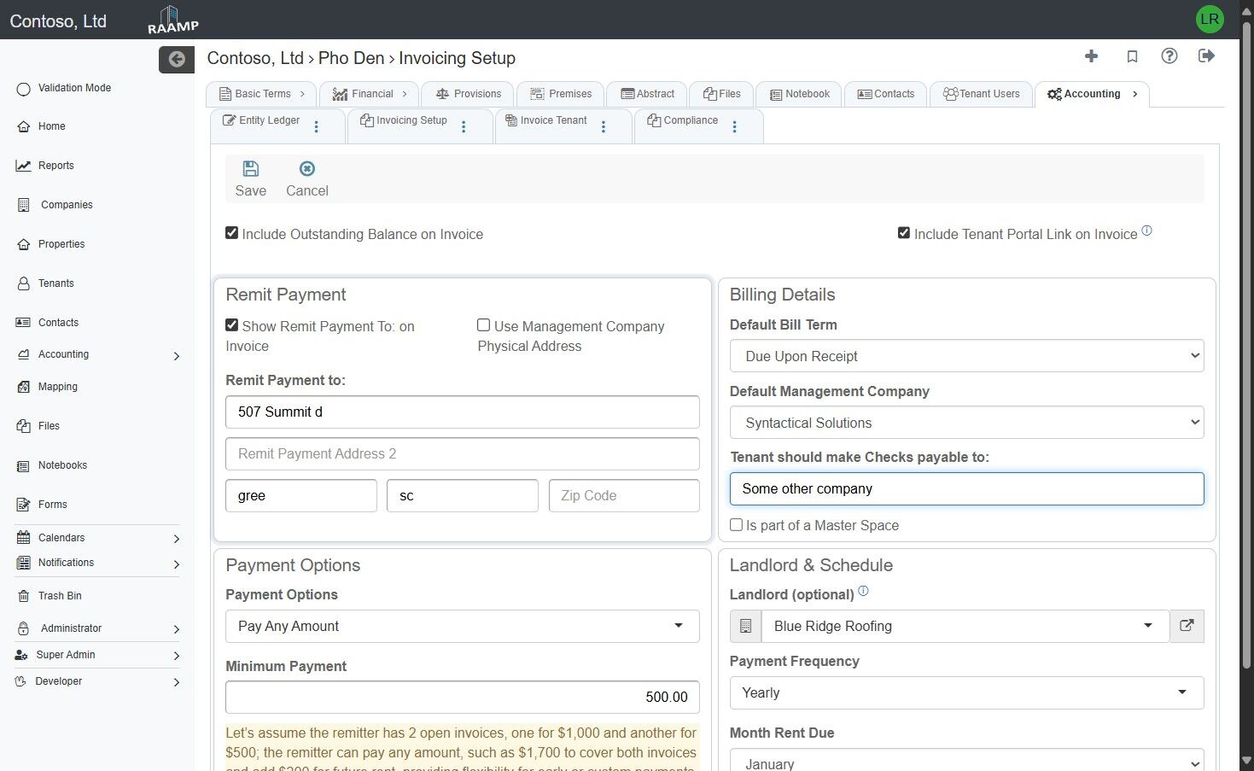This screenshot has height=771, width=1254.
Task: Open the Entity Ledger options kebab menu
Action: pos(317,127)
